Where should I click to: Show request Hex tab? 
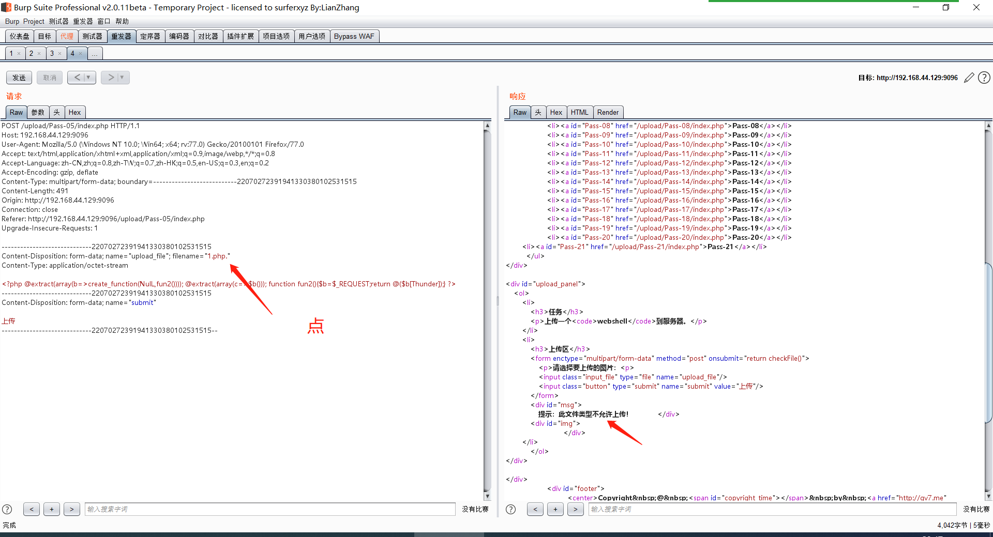(75, 112)
